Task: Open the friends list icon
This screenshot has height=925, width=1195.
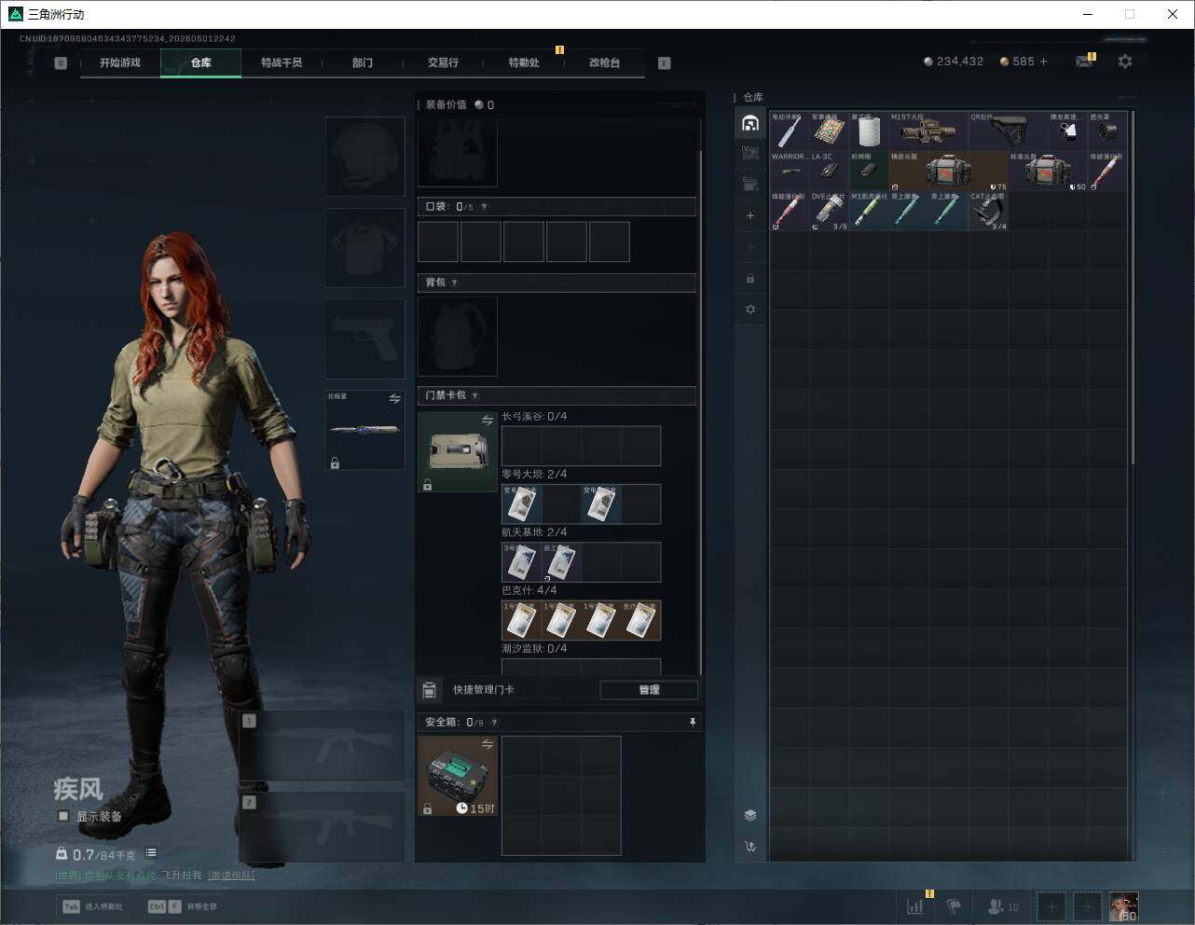Action: click(996, 905)
